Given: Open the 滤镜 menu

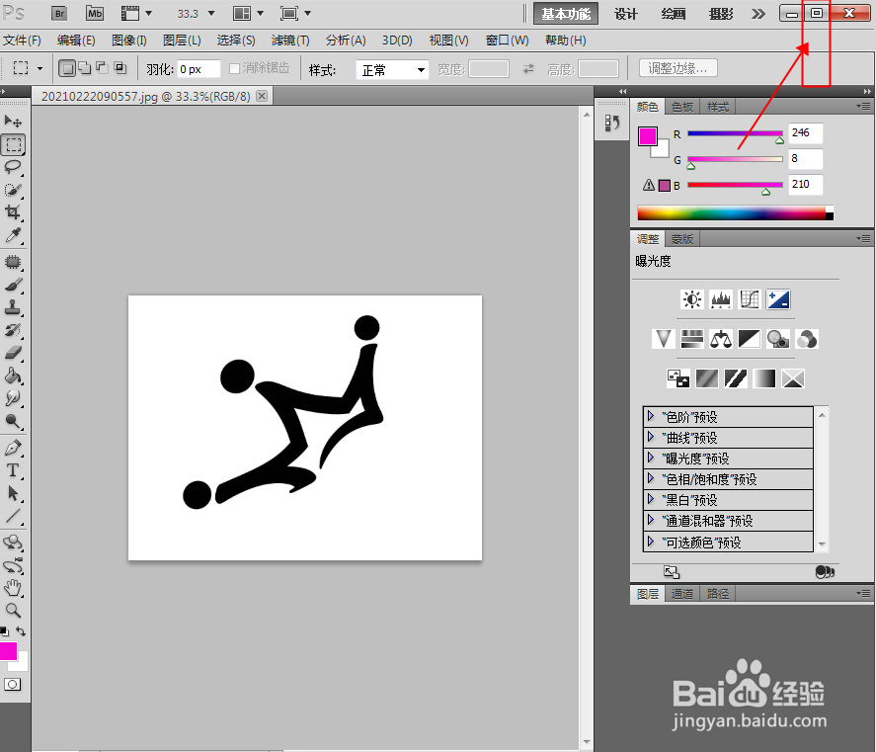Looking at the screenshot, I should coord(289,41).
